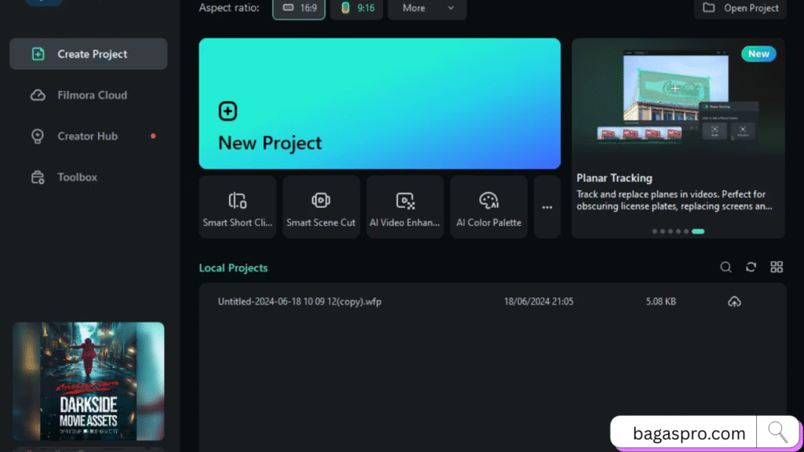Refresh the local projects list
Viewport: 804px width, 452px height.
[751, 268]
